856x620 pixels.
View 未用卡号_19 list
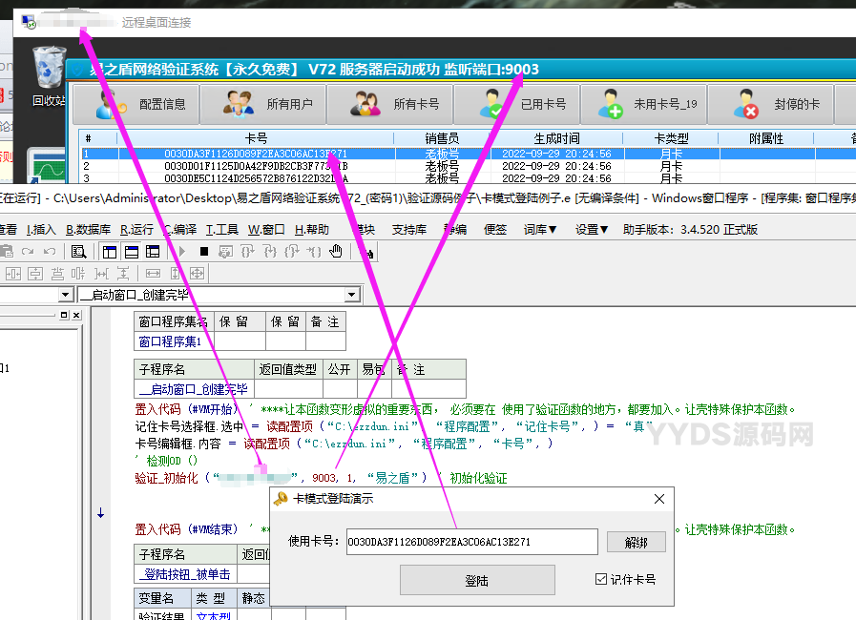(643, 105)
